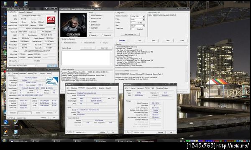Click the Load queue button

182,40
